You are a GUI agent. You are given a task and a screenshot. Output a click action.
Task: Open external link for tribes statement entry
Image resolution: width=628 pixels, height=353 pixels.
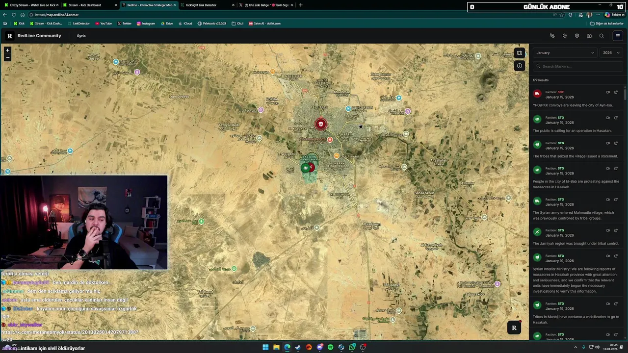(616, 143)
